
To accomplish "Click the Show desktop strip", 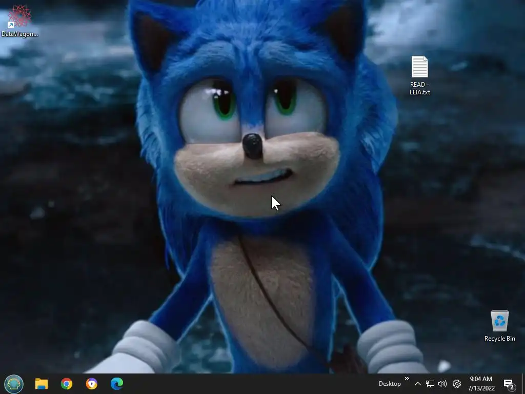I will pyautogui.click(x=523, y=384).
